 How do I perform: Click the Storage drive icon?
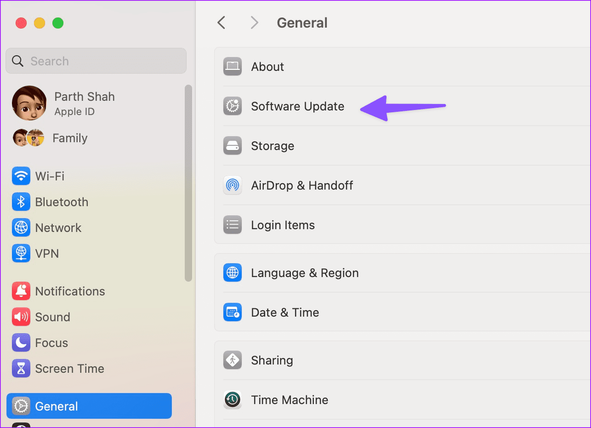coord(233,146)
